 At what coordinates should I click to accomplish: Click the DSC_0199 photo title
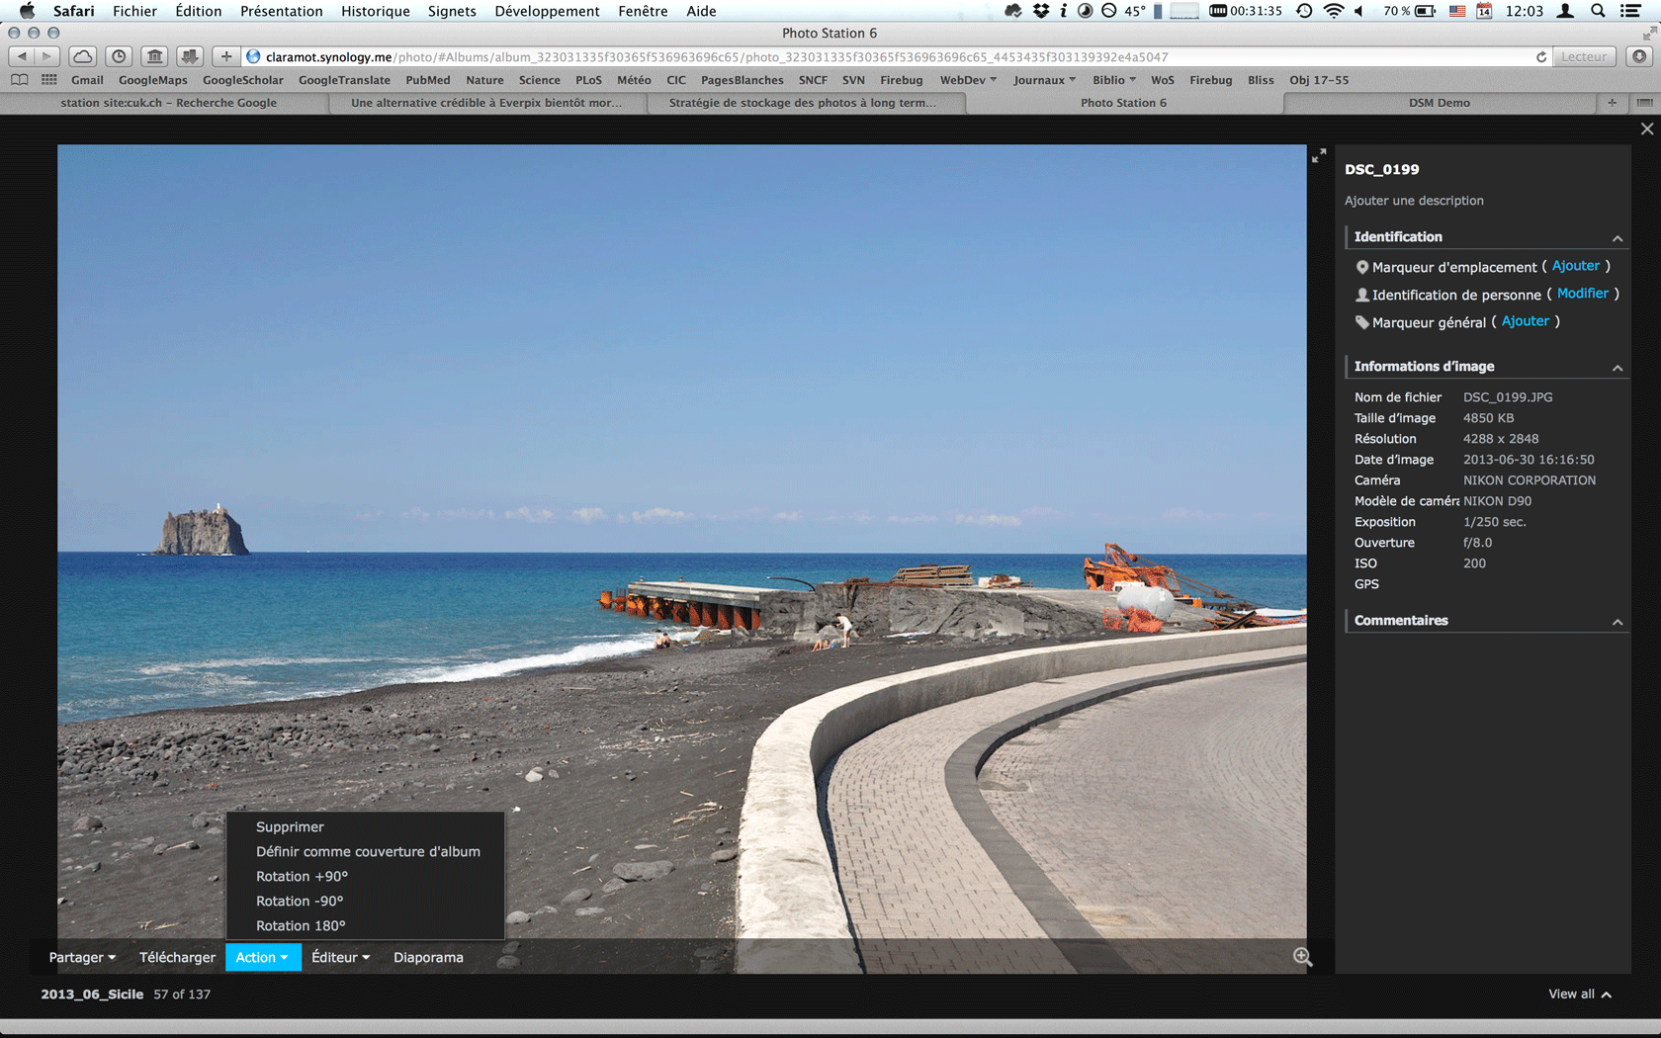(x=1381, y=169)
